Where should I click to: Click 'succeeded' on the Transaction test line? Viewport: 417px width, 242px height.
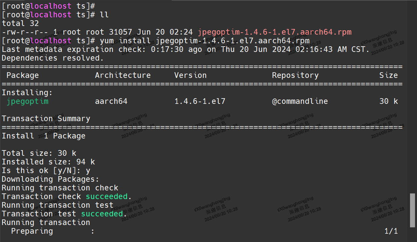pos(102,214)
